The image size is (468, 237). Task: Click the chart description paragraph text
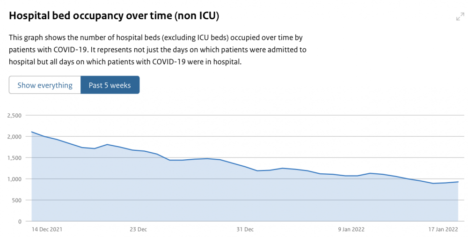pos(158,50)
